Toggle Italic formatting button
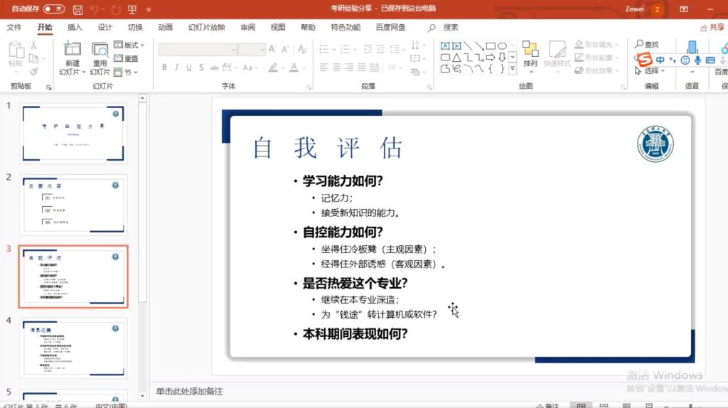The width and height of the screenshot is (728, 408). coord(176,68)
